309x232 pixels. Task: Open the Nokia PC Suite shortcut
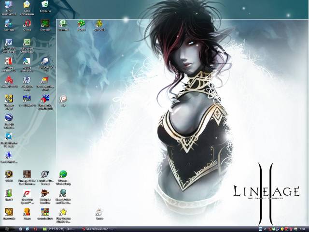click(9, 136)
